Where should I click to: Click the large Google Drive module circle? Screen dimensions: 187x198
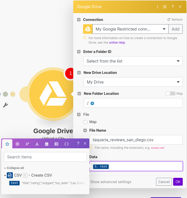[x=51, y=94]
